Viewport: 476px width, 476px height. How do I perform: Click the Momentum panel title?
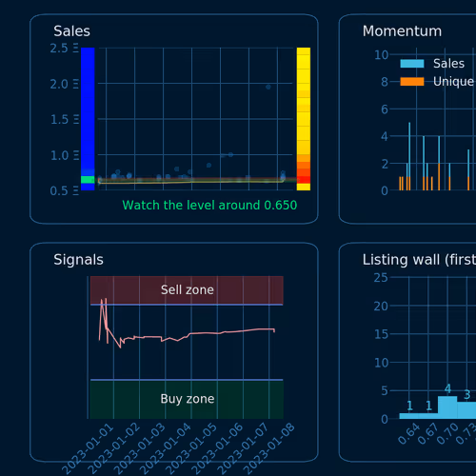pos(402,31)
